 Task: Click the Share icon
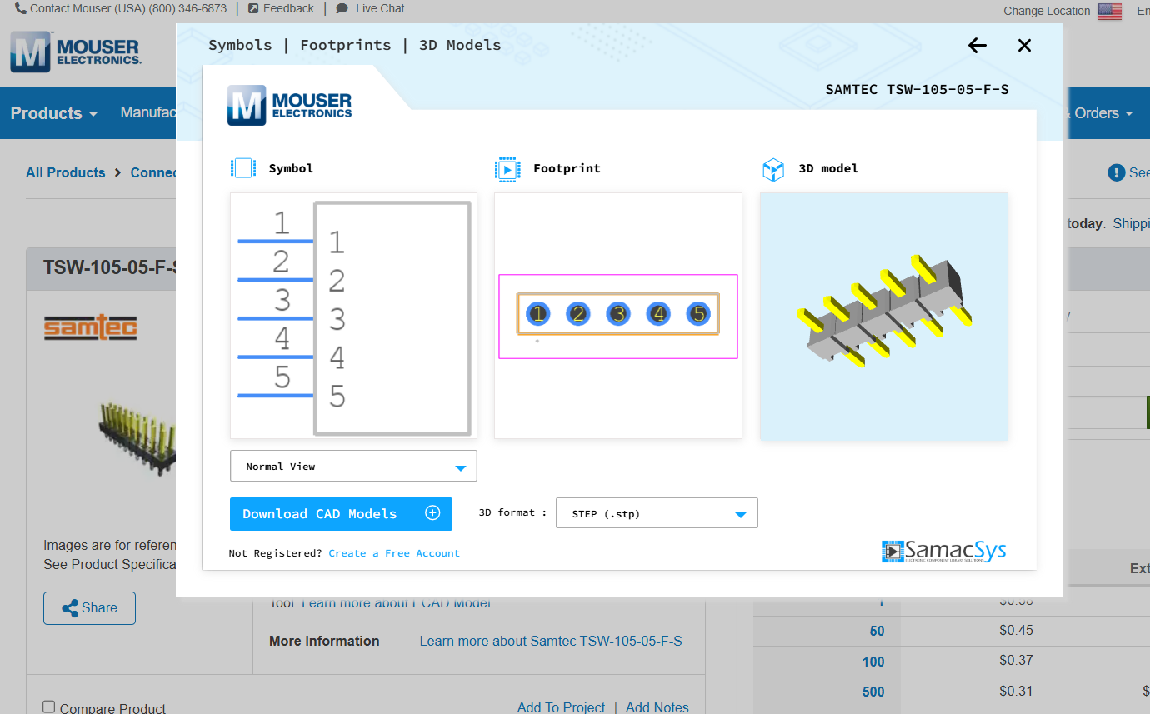pyautogui.click(x=70, y=607)
